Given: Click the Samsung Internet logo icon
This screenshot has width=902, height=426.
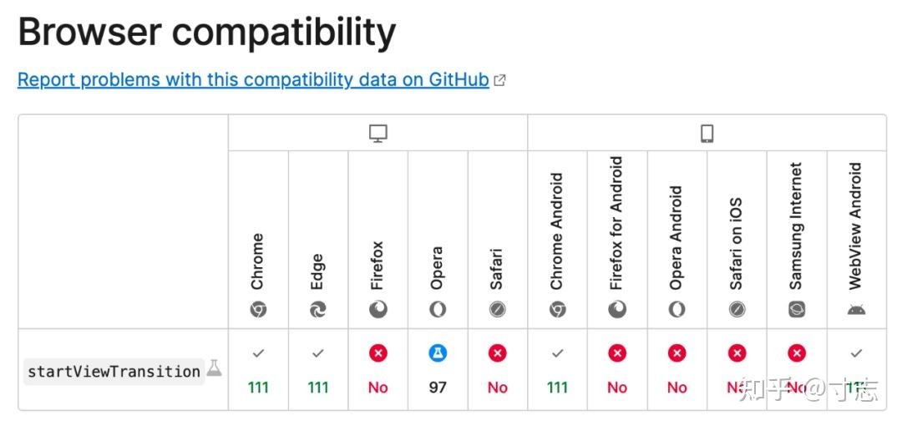Looking at the screenshot, I should pyautogui.click(x=797, y=309).
